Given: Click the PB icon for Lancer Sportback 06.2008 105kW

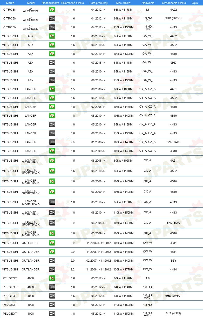Looking at the screenshot, I should (x=52, y=181).
